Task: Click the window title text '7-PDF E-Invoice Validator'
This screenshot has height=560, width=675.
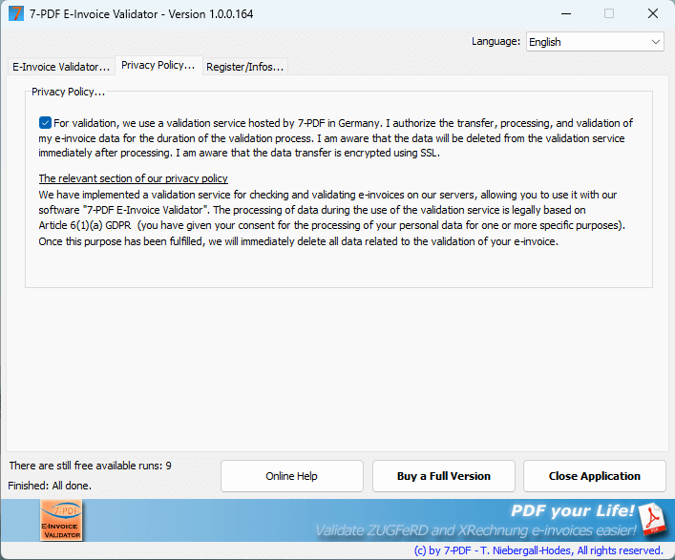Action: click(x=94, y=14)
